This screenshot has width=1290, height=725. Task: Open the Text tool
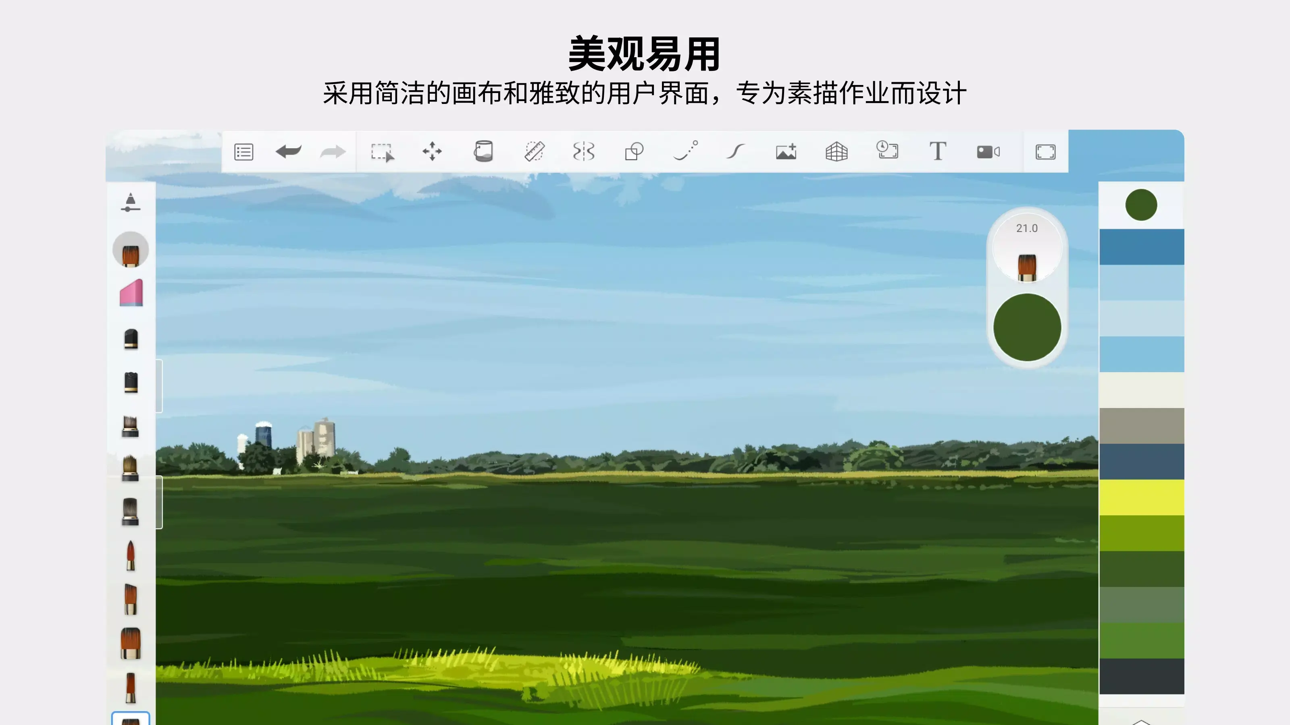(938, 151)
